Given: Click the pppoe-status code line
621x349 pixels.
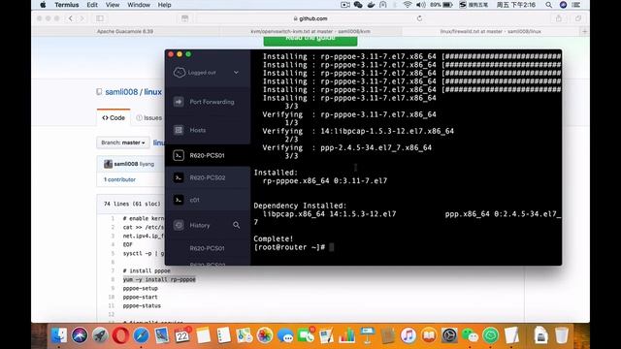Looking at the screenshot, I should 142,305.
